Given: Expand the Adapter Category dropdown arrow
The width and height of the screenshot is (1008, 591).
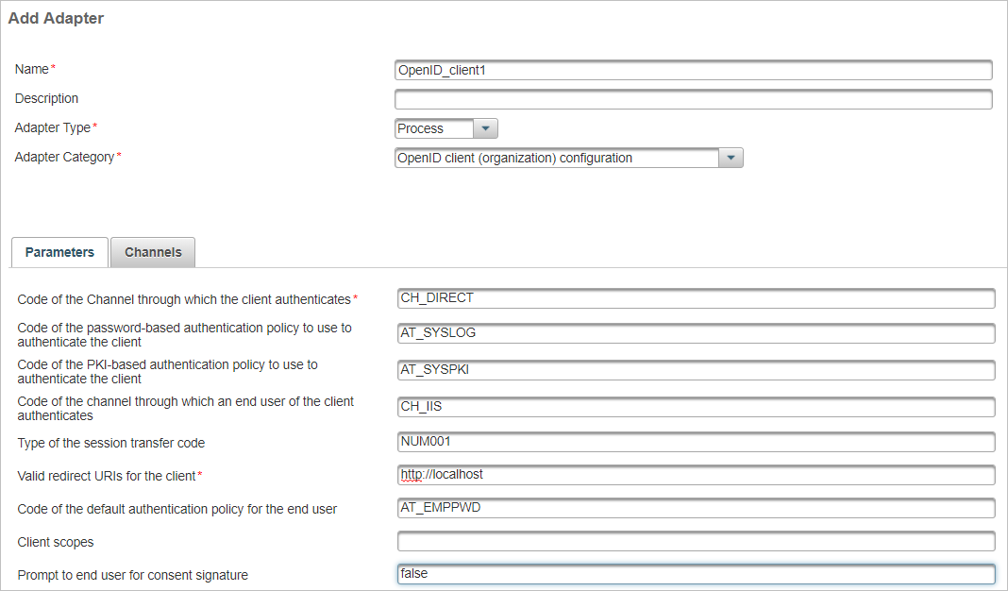Looking at the screenshot, I should [731, 158].
